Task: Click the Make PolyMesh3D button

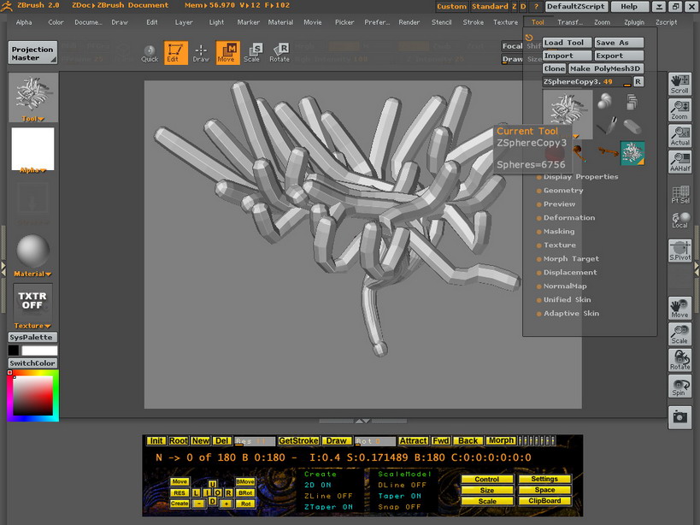Action: pyautogui.click(x=605, y=68)
